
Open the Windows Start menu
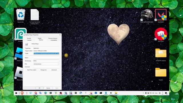tap(16, 93)
